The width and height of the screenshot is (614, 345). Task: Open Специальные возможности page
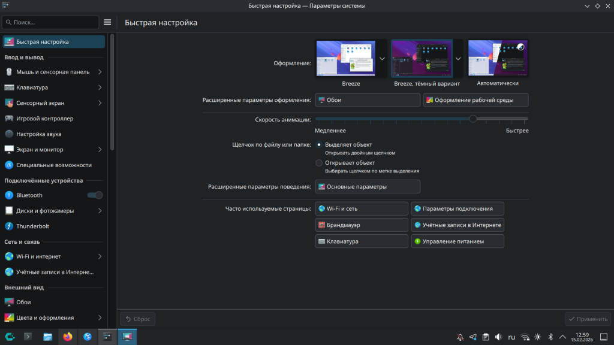coord(53,165)
